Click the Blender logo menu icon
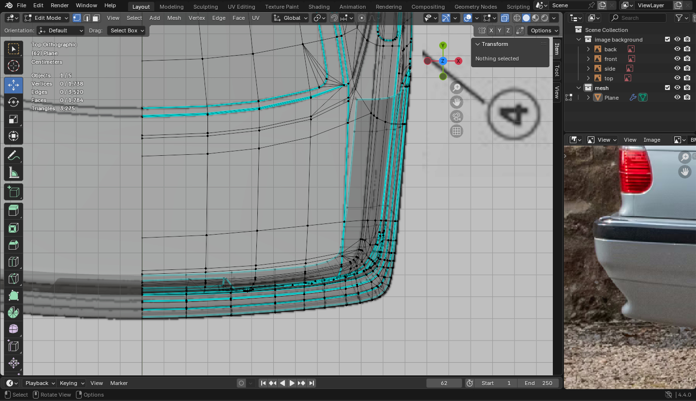696x401 pixels. point(9,5)
